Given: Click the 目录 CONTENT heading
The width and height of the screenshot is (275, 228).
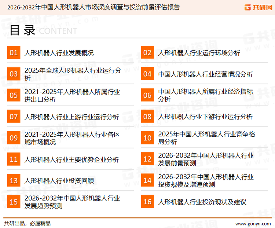Looking at the screenshot, I should 43,30.
